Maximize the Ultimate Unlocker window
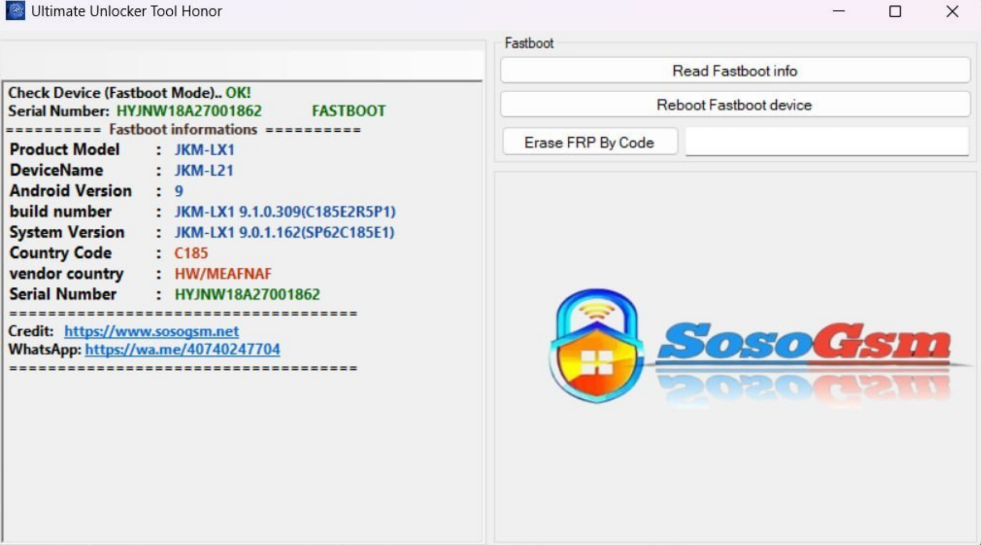Image resolution: width=981 pixels, height=545 pixels. pos(895,11)
